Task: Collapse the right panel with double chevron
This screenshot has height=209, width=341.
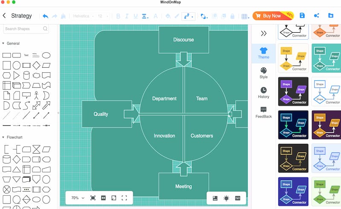Action: [x=263, y=34]
